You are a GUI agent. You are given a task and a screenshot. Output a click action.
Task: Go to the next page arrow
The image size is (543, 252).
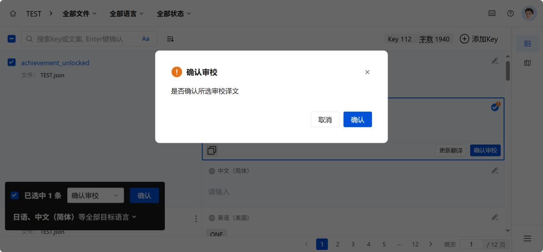click(x=431, y=244)
